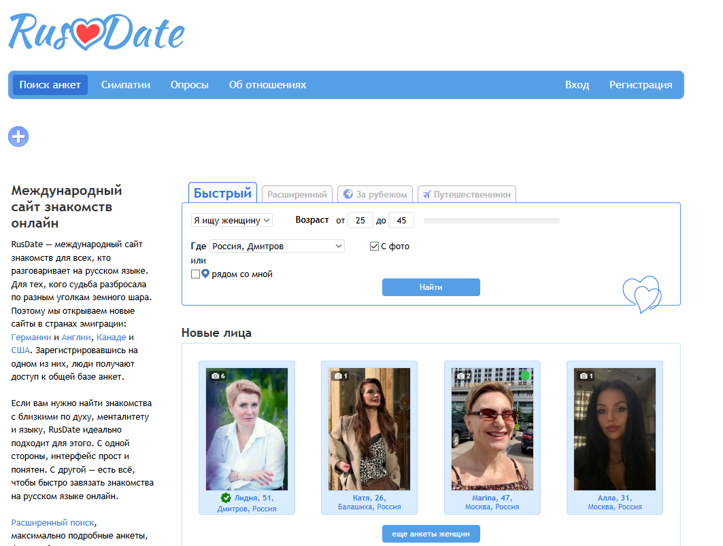
Task: Click the Лидия, 51, Дмитров, Россия caption
Action: 247,503
